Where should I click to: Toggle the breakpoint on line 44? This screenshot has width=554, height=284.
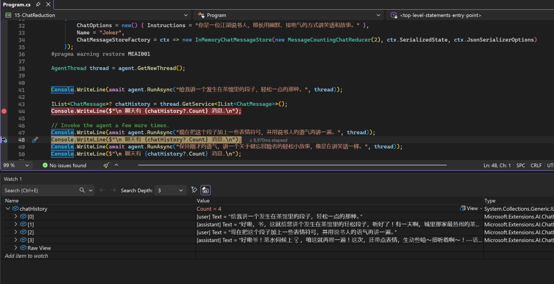pyautogui.click(x=4, y=111)
